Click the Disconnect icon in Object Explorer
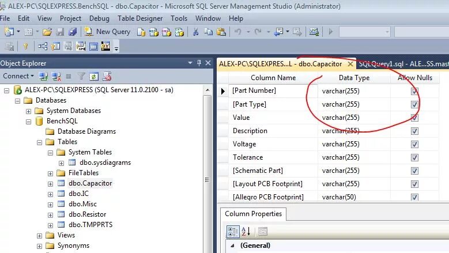 56,77
